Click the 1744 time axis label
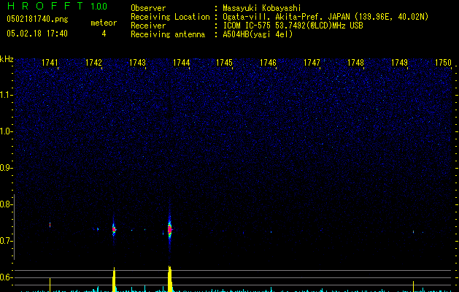 181,63
